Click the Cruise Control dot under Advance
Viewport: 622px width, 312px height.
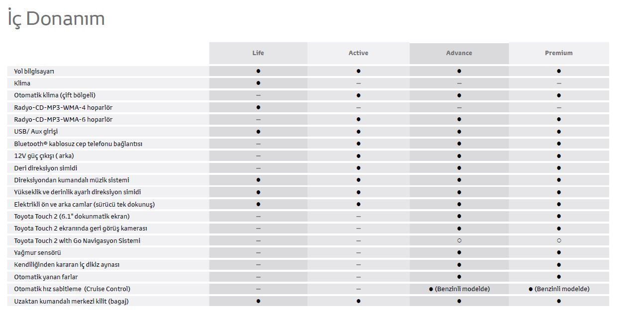(431, 289)
